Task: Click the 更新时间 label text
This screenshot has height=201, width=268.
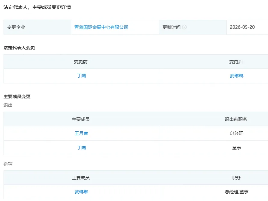Action: pyautogui.click(x=171, y=27)
